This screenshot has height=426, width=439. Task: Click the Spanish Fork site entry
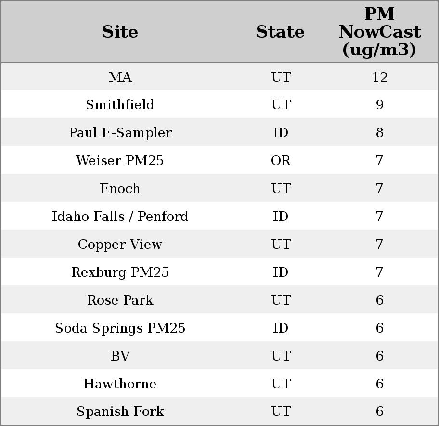tap(120, 412)
